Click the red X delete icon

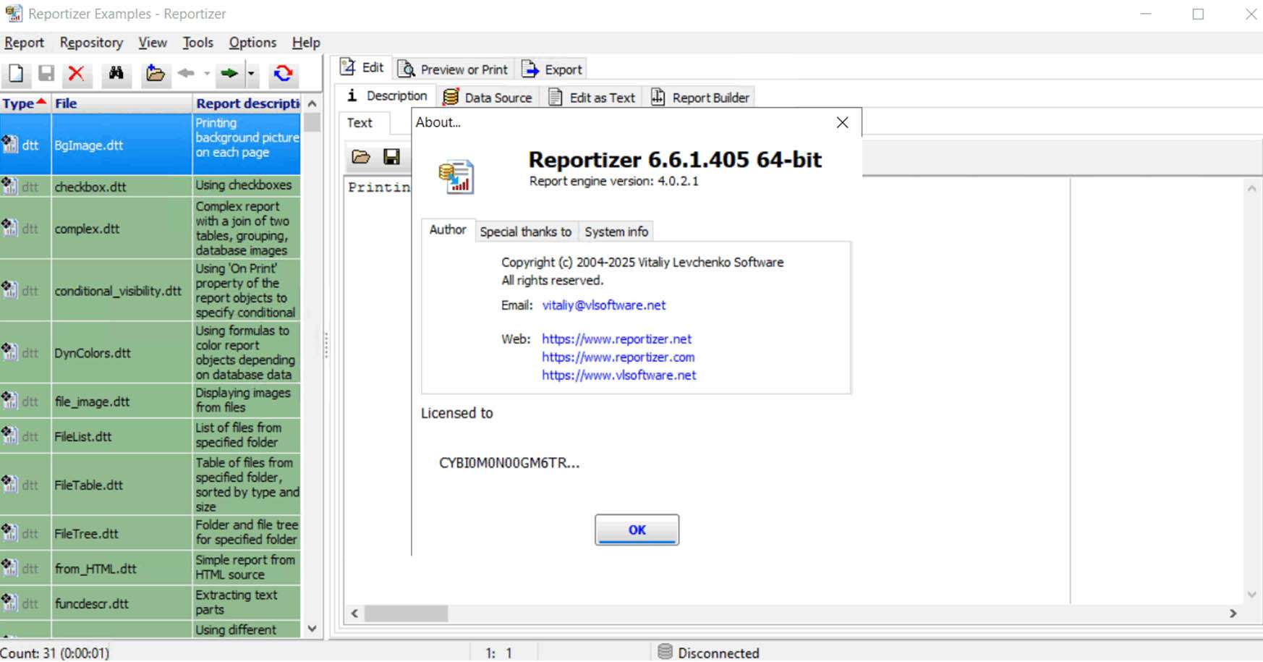pos(76,73)
